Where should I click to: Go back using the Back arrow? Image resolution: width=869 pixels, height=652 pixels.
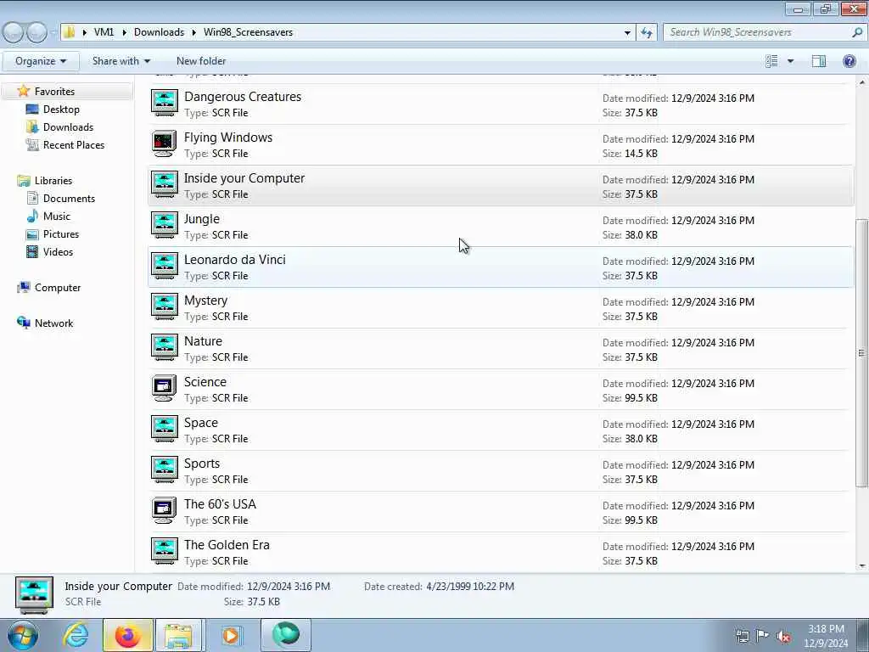pyautogui.click(x=13, y=33)
